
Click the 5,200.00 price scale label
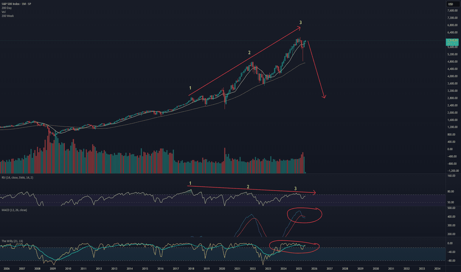coord(453,54)
